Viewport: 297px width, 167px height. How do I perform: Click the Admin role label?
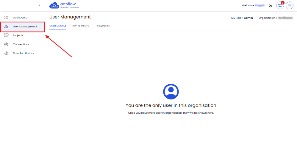(x=248, y=18)
